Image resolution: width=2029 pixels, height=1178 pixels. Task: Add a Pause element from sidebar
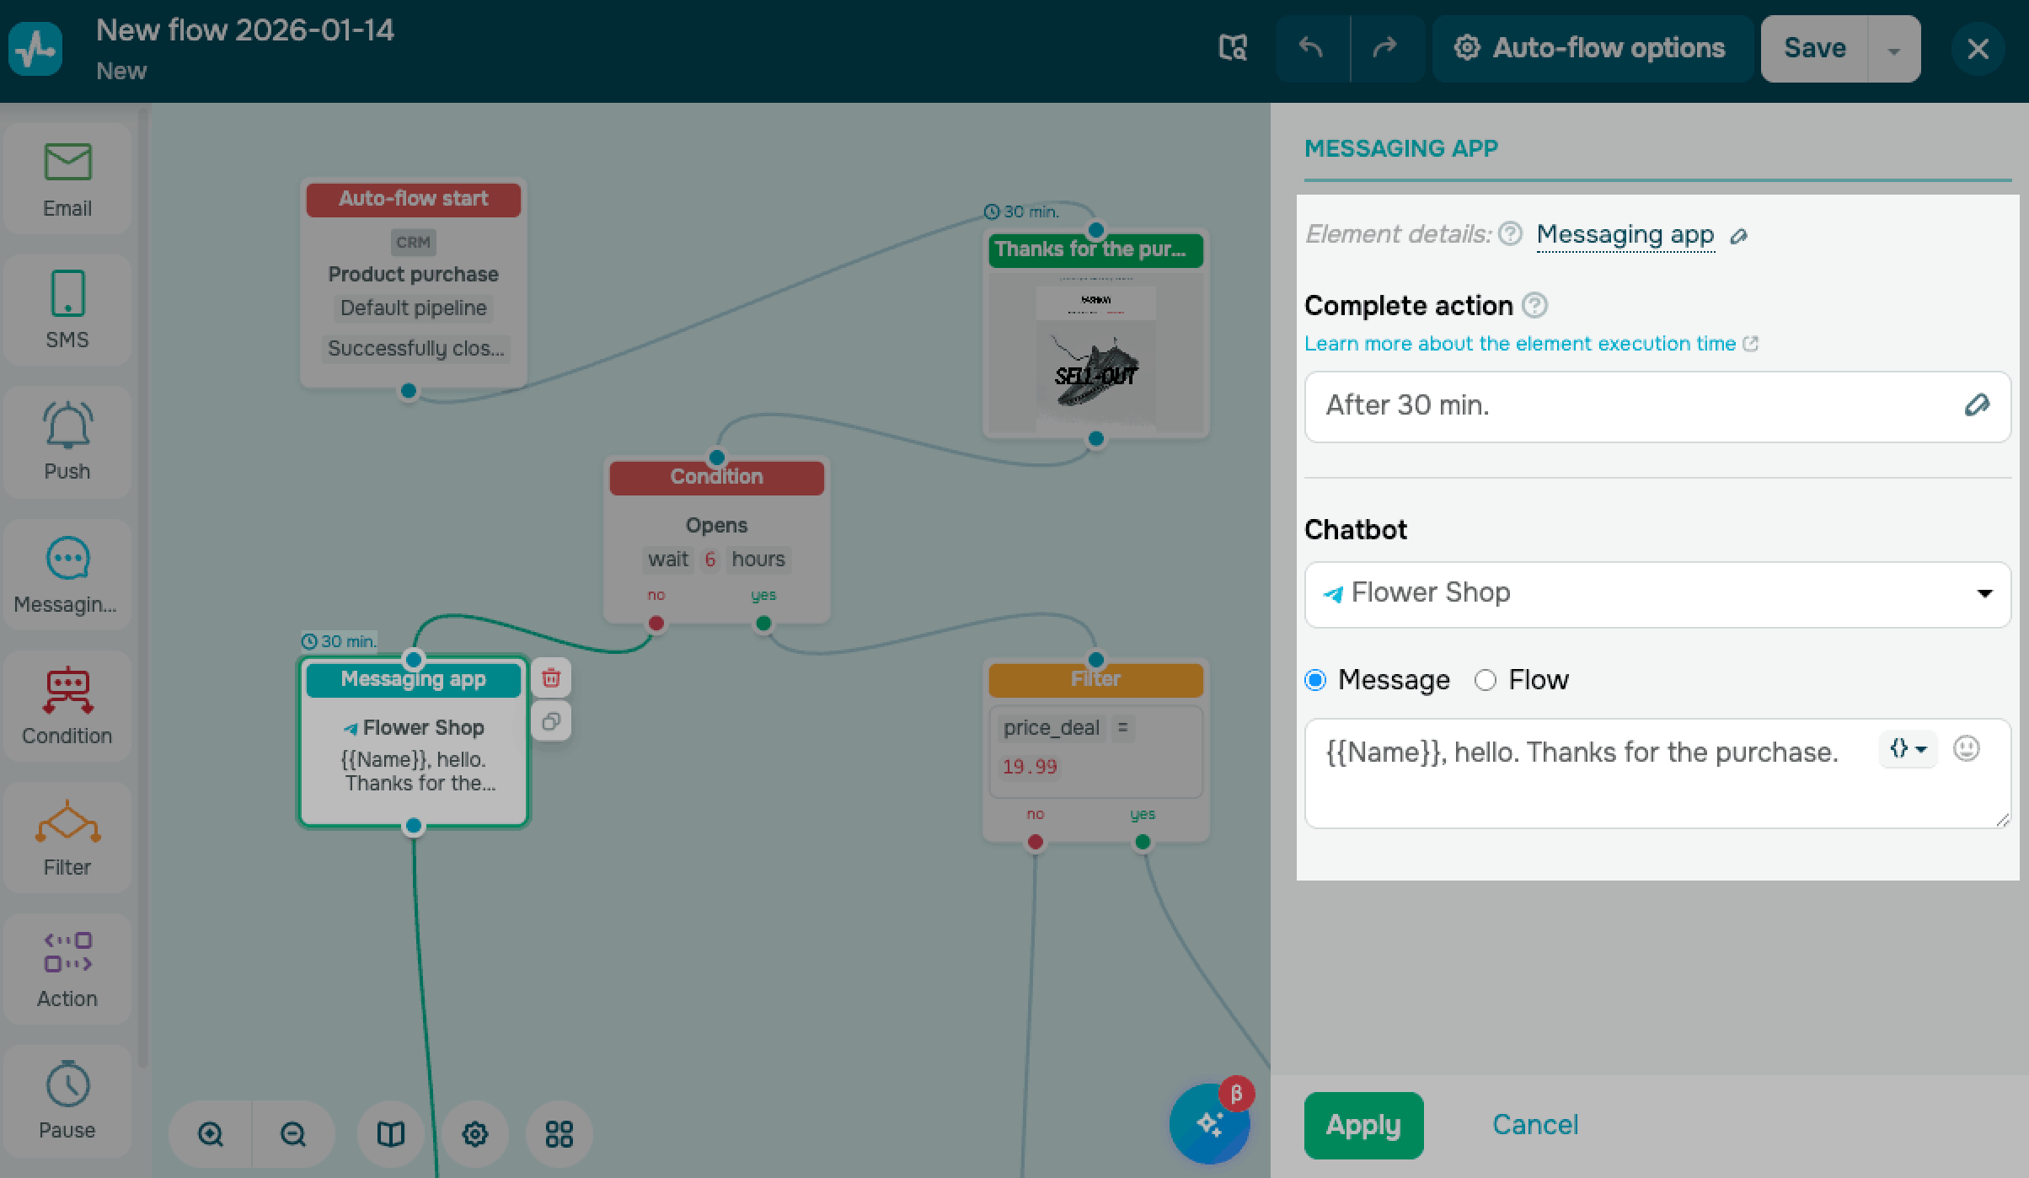[x=67, y=1100]
